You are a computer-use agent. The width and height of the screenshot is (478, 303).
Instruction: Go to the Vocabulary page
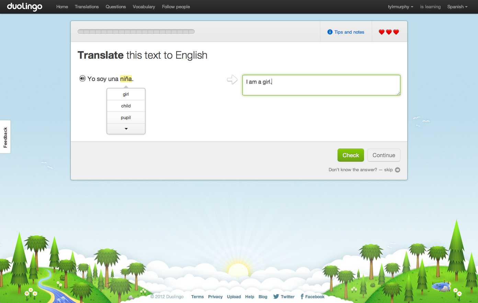point(144,7)
